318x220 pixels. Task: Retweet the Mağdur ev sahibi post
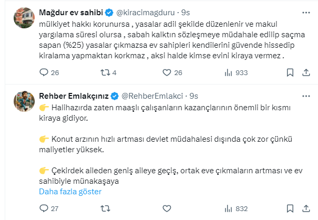click(x=105, y=72)
